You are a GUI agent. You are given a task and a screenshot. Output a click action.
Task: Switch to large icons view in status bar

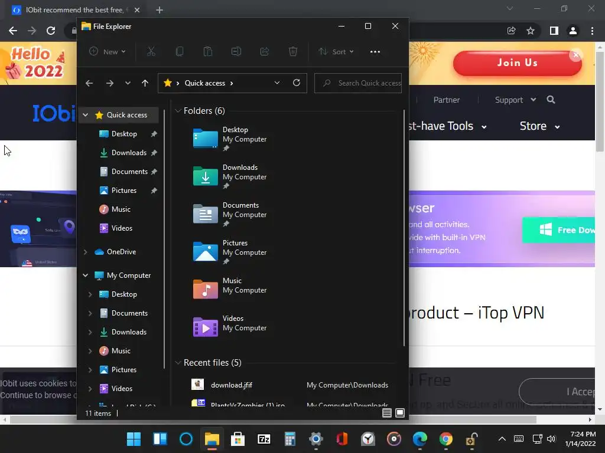[x=400, y=413]
